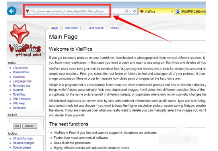Image resolution: width=218 pixels, height=151 pixels.
Task: Click the search magnifier icon in address bar
Action: [127, 11]
